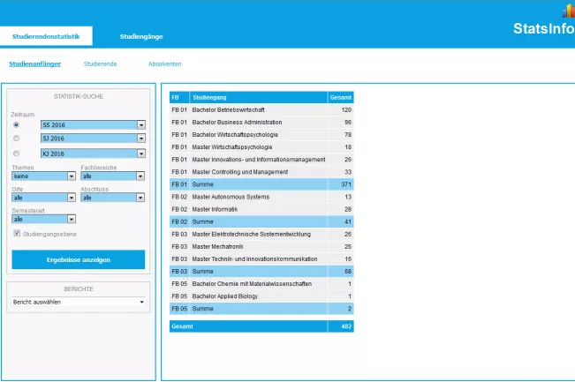Click the Gesamt column header
Viewport: 575px width, 382px height.
tap(341, 97)
